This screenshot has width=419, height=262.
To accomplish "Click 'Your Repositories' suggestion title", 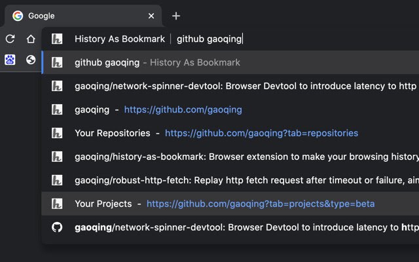I will coord(113,133).
